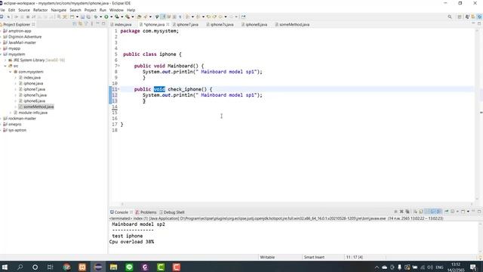Collapse check_iphone method at line 11
483x272 pixels.
click(x=118, y=89)
